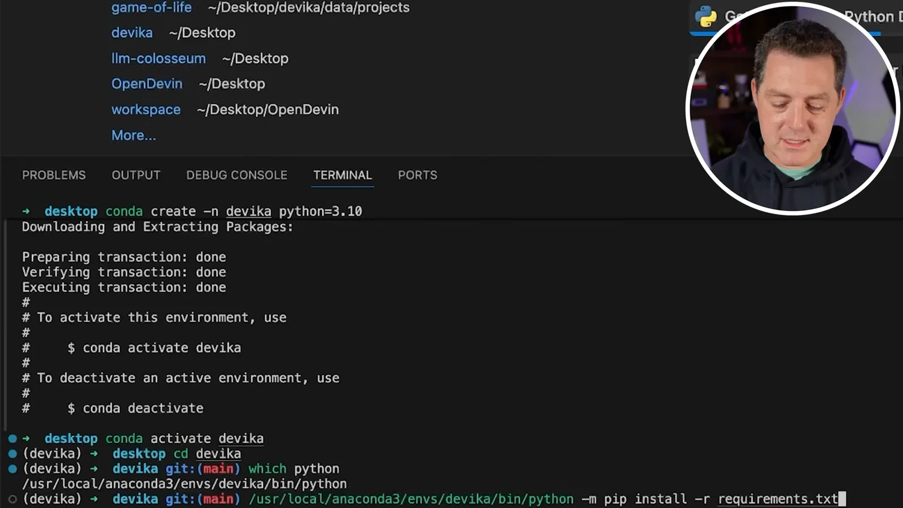Open the llm-colosseum recent folder link
Image resolution: width=903 pixels, height=508 pixels.
159,59
